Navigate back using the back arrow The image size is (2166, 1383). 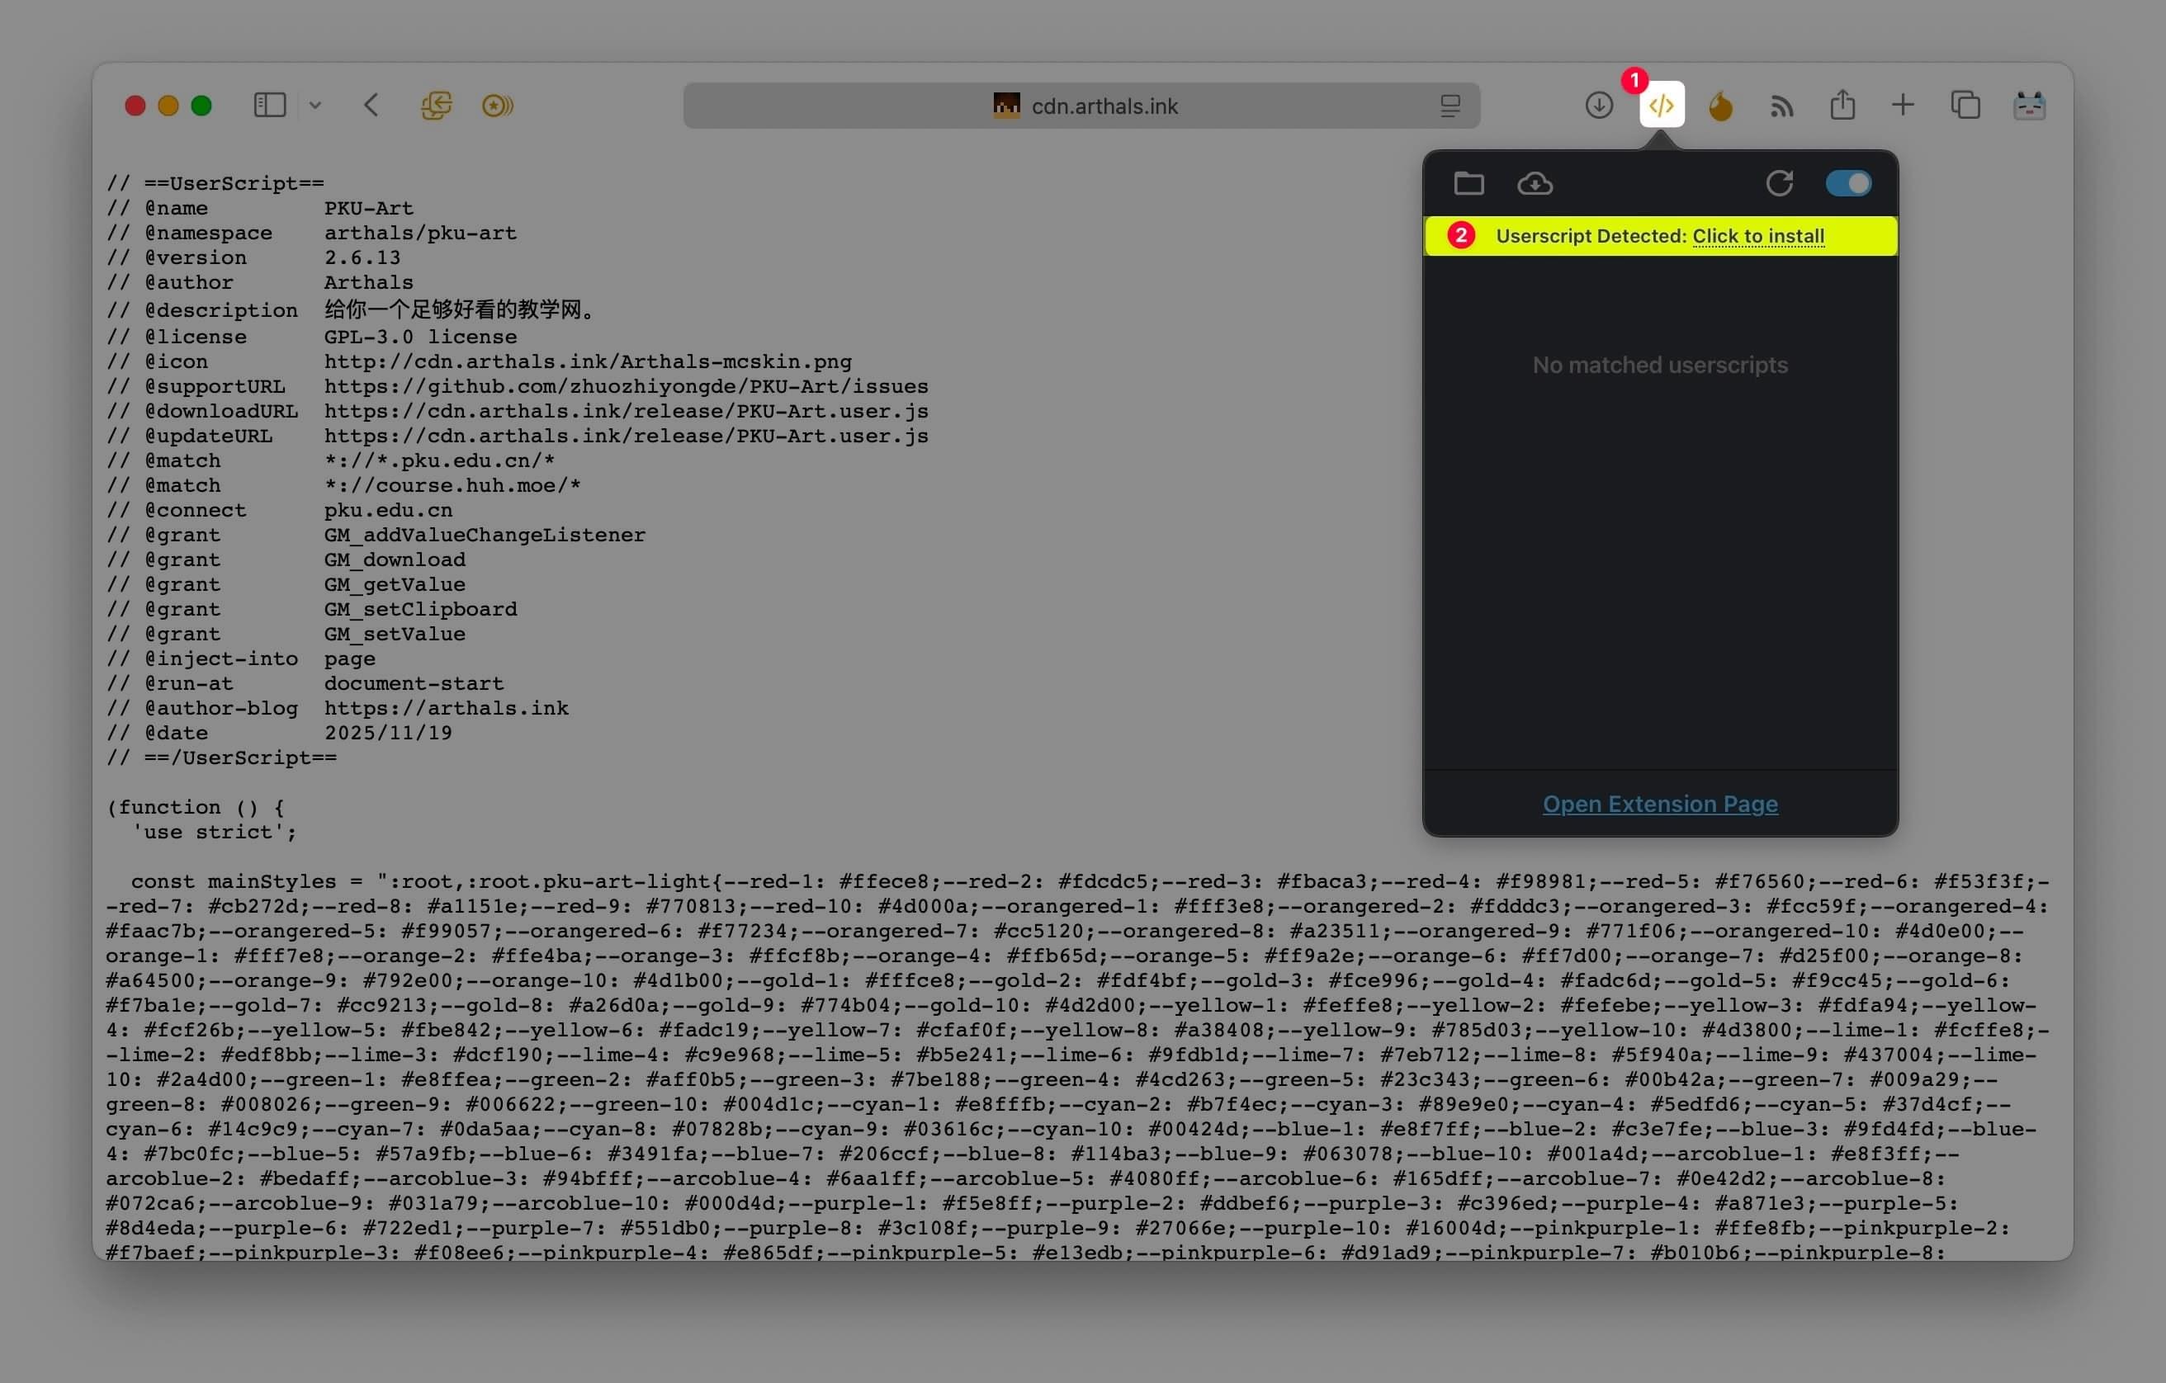(371, 105)
